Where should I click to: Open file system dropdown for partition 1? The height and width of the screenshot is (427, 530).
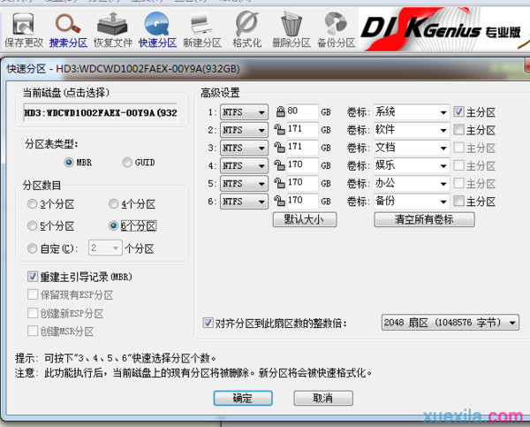(244, 112)
